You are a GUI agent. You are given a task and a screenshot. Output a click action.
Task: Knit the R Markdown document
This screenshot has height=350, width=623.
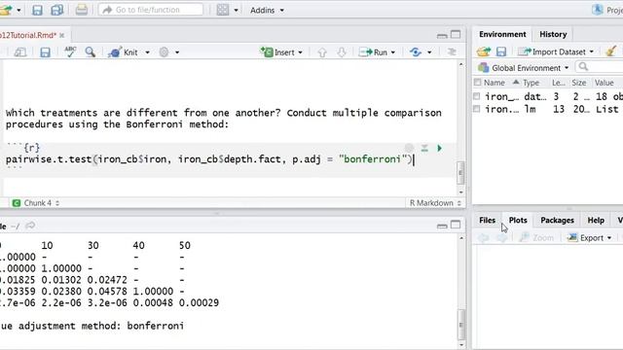(124, 52)
